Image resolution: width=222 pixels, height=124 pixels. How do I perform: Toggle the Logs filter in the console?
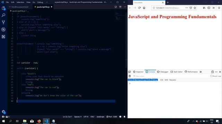(144, 80)
